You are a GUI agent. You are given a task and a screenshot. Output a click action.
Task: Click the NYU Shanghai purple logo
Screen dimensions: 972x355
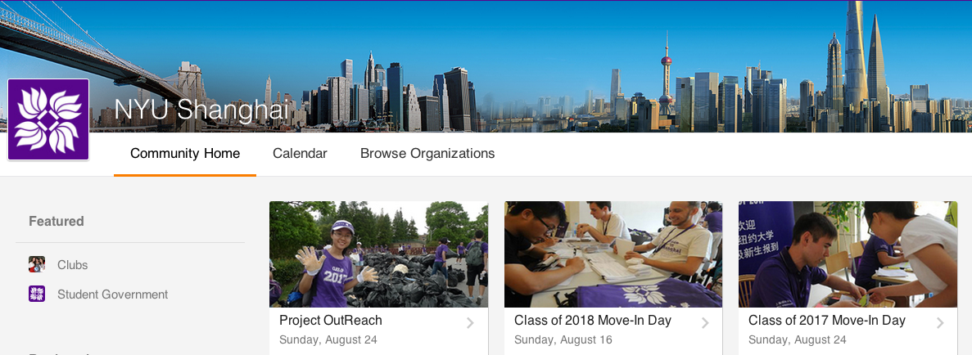[x=48, y=119]
